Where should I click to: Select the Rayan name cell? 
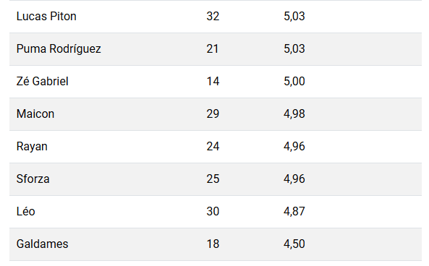(x=32, y=147)
